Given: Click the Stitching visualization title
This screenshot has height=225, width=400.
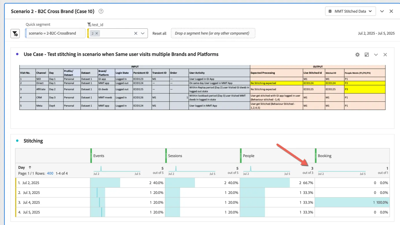Looking at the screenshot, I should [x=33, y=141].
